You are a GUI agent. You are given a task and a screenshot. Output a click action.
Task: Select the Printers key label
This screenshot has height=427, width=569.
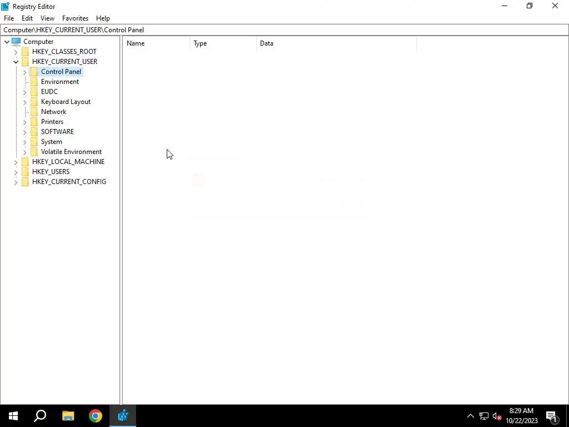pos(52,121)
